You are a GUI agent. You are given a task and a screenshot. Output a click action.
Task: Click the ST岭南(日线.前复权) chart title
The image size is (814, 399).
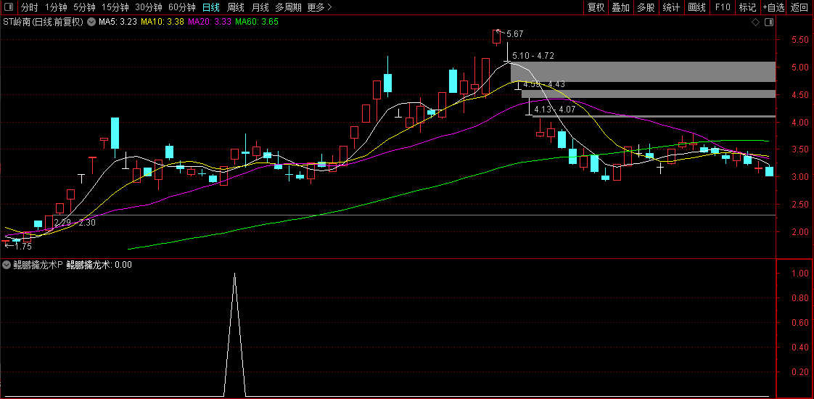pyautogui.click(x=43, y=22)
